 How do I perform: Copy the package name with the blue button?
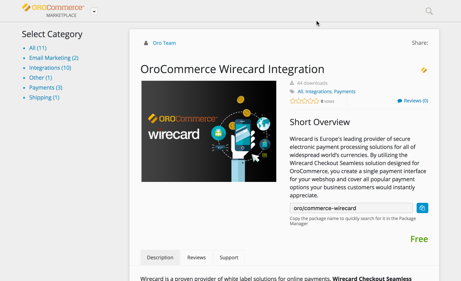pyautogui.click(x=422, y=208)
